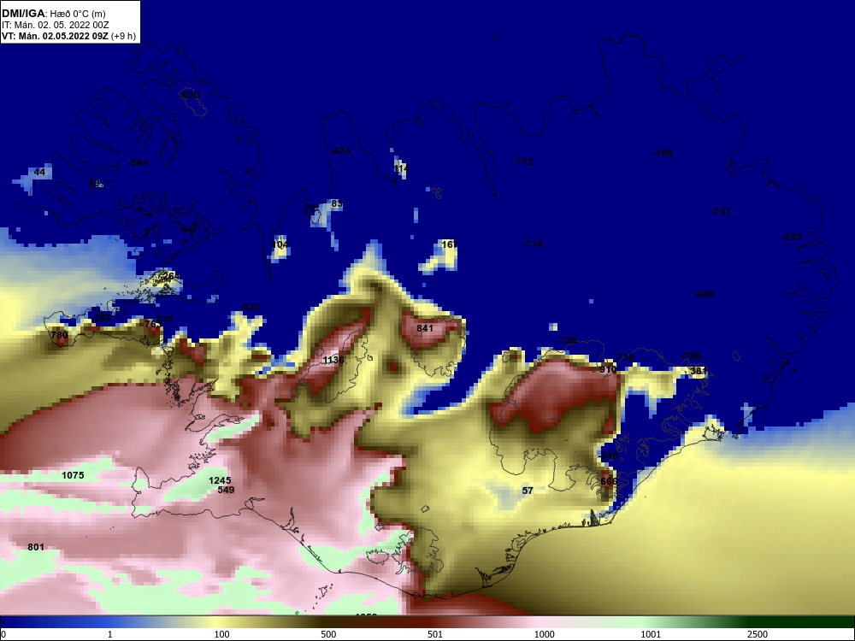
Task: Click the map value '-423'
Action: 250,308
